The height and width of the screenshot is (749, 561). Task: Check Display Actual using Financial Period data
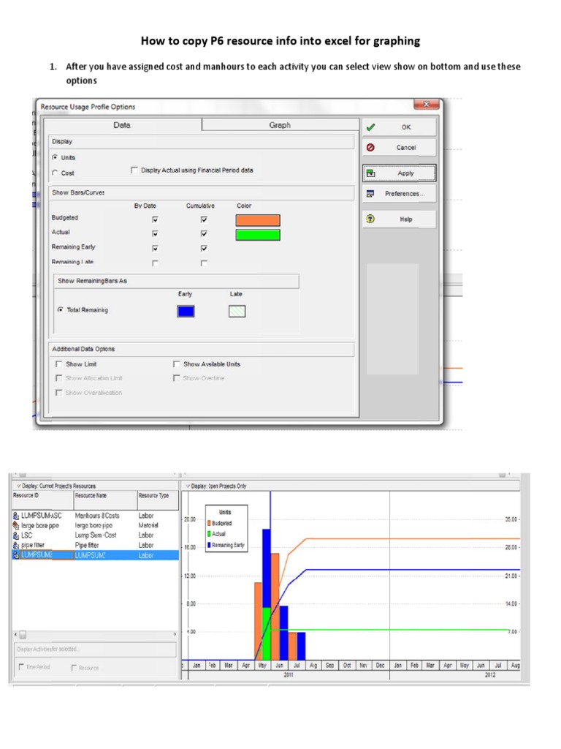tap(134, 170)
